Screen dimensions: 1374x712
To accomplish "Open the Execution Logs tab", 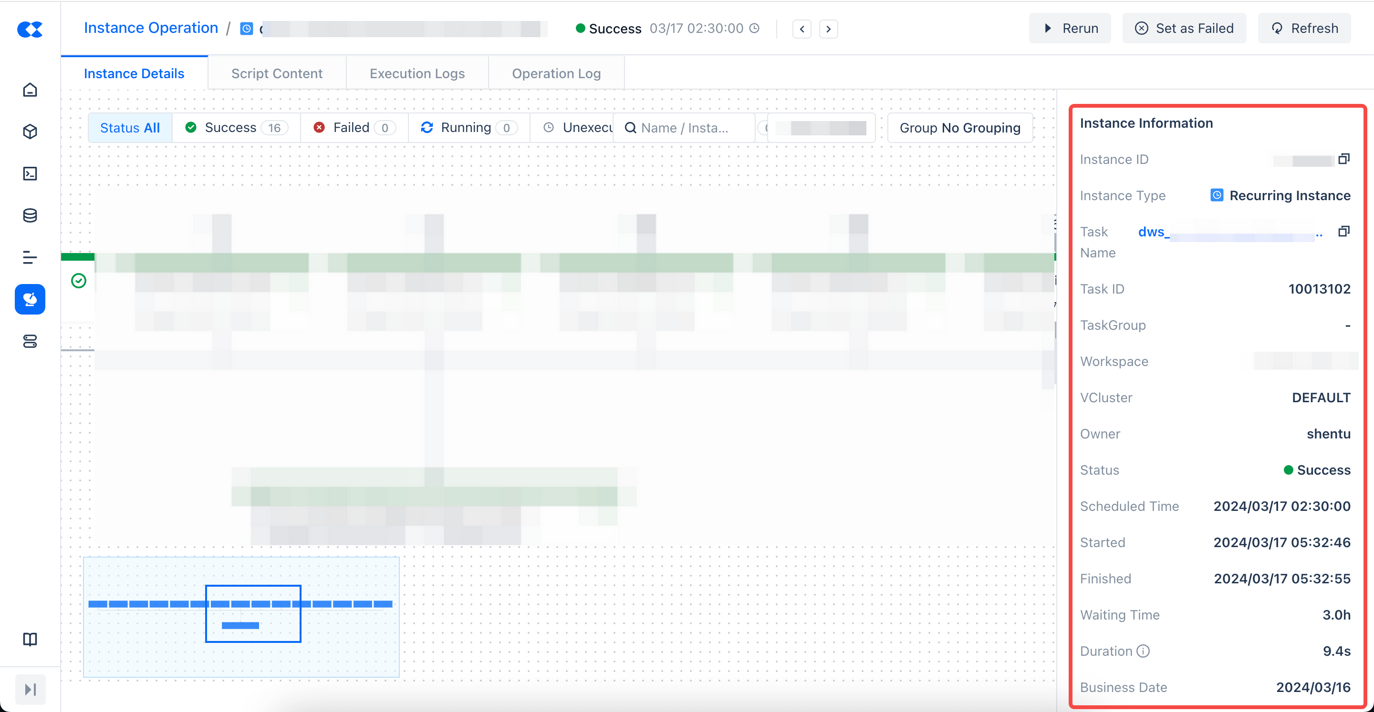I will coord(417,73).
